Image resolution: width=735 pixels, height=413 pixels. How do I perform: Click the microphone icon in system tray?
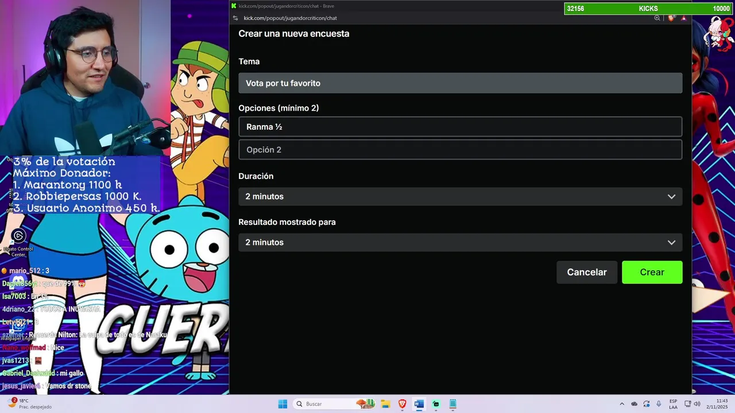(659, 404)
